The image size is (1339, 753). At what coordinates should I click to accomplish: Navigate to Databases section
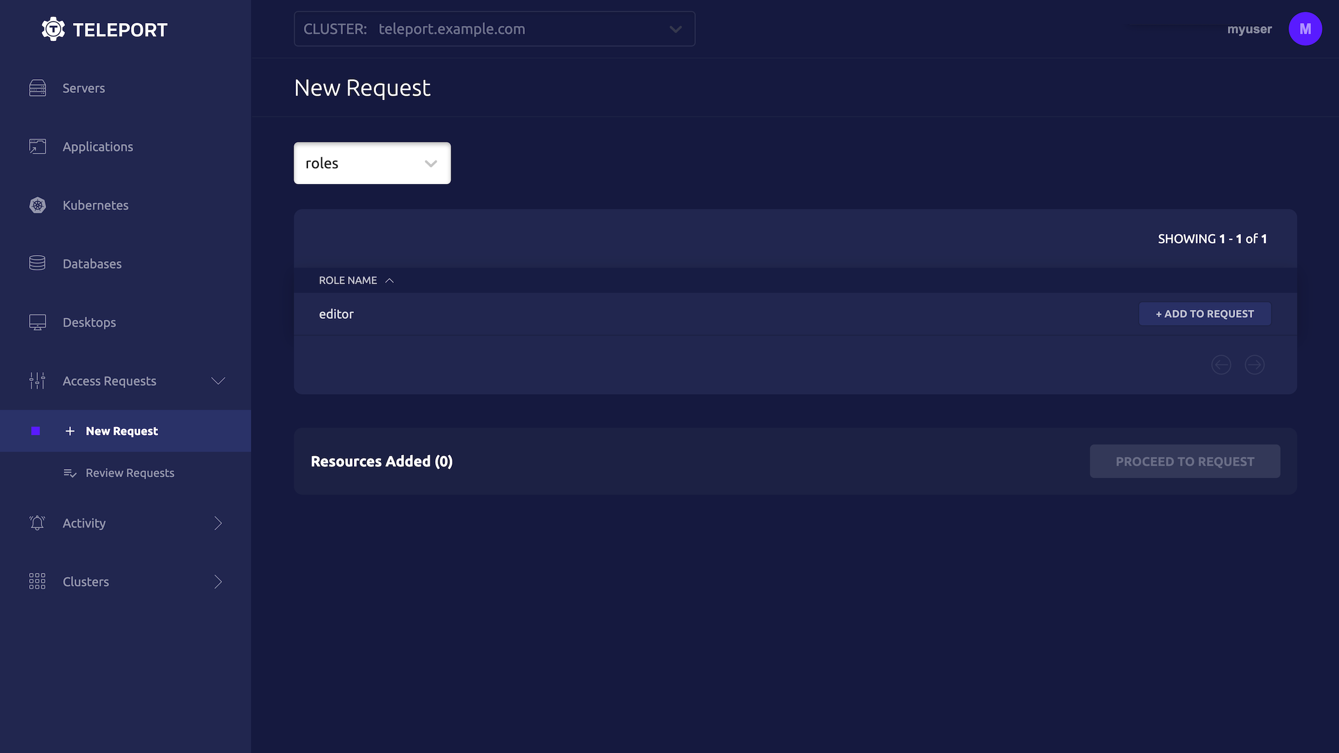pos(92,264)
